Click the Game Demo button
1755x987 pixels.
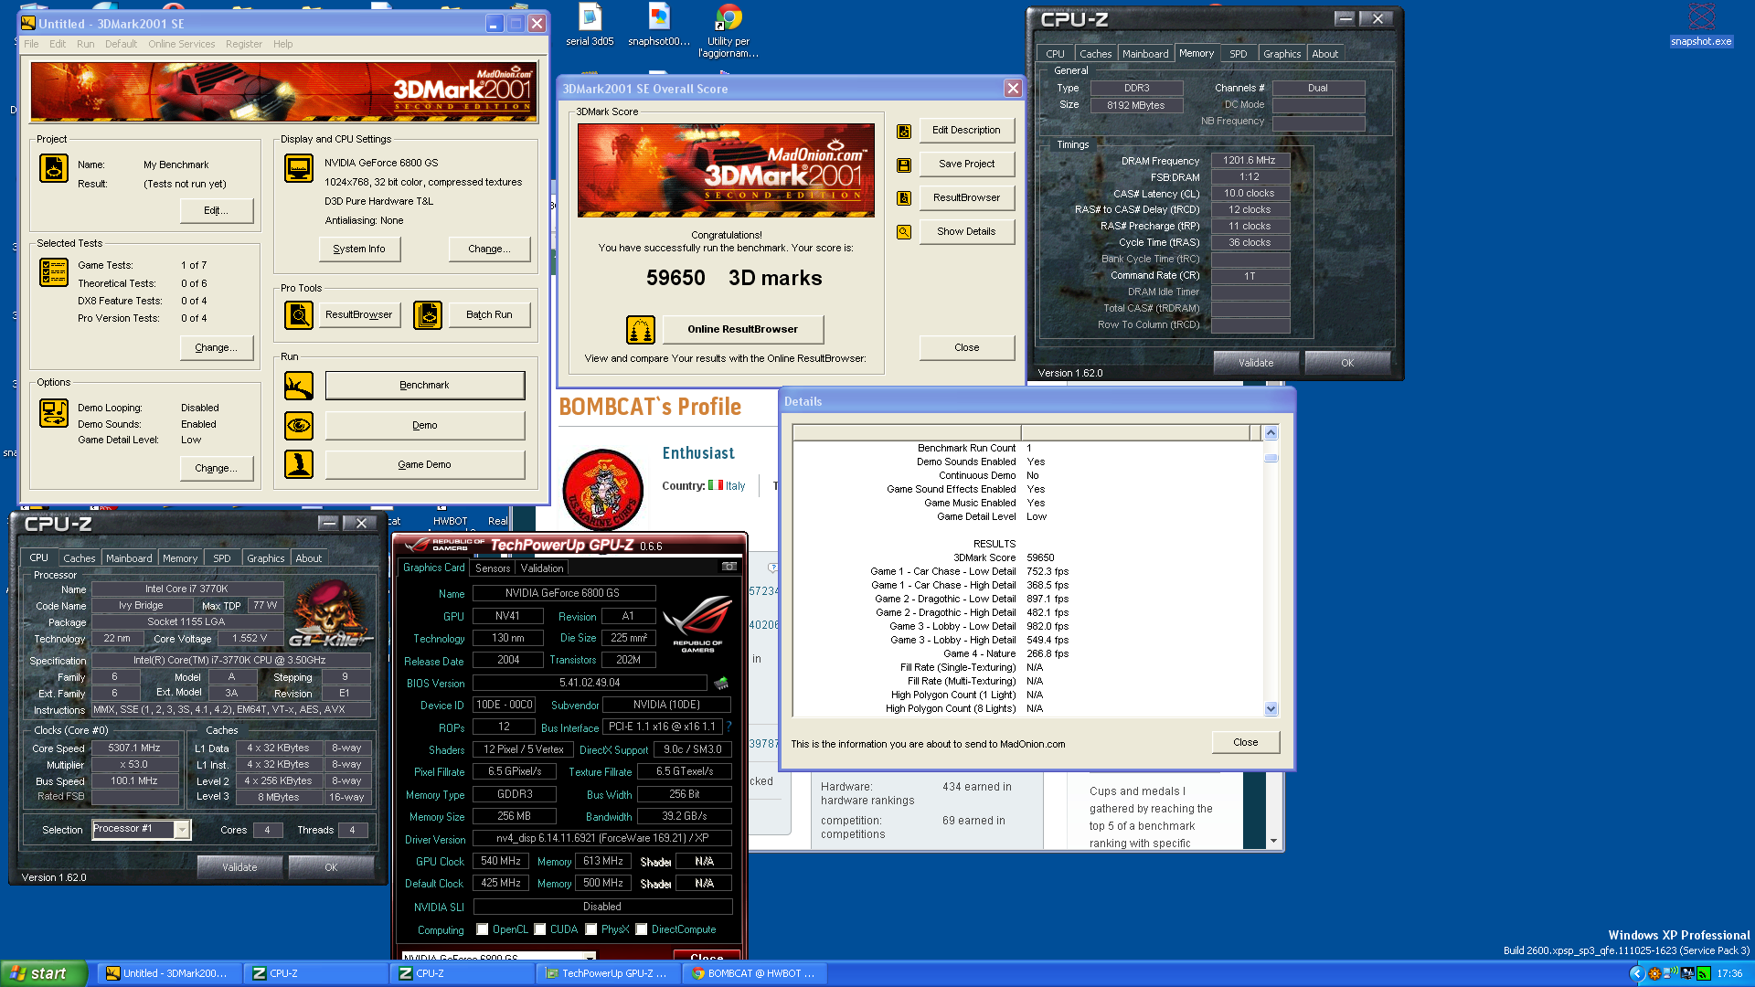pyautogui.click(x=425, y=464)
